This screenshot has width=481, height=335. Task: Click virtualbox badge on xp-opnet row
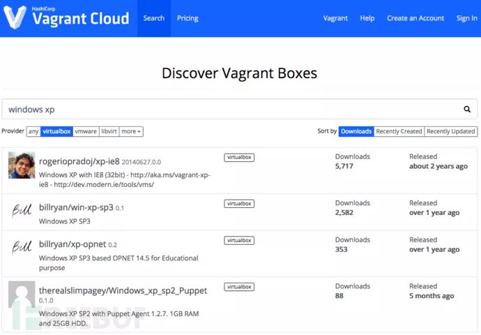pyautogui.click(x=239, y=240)
